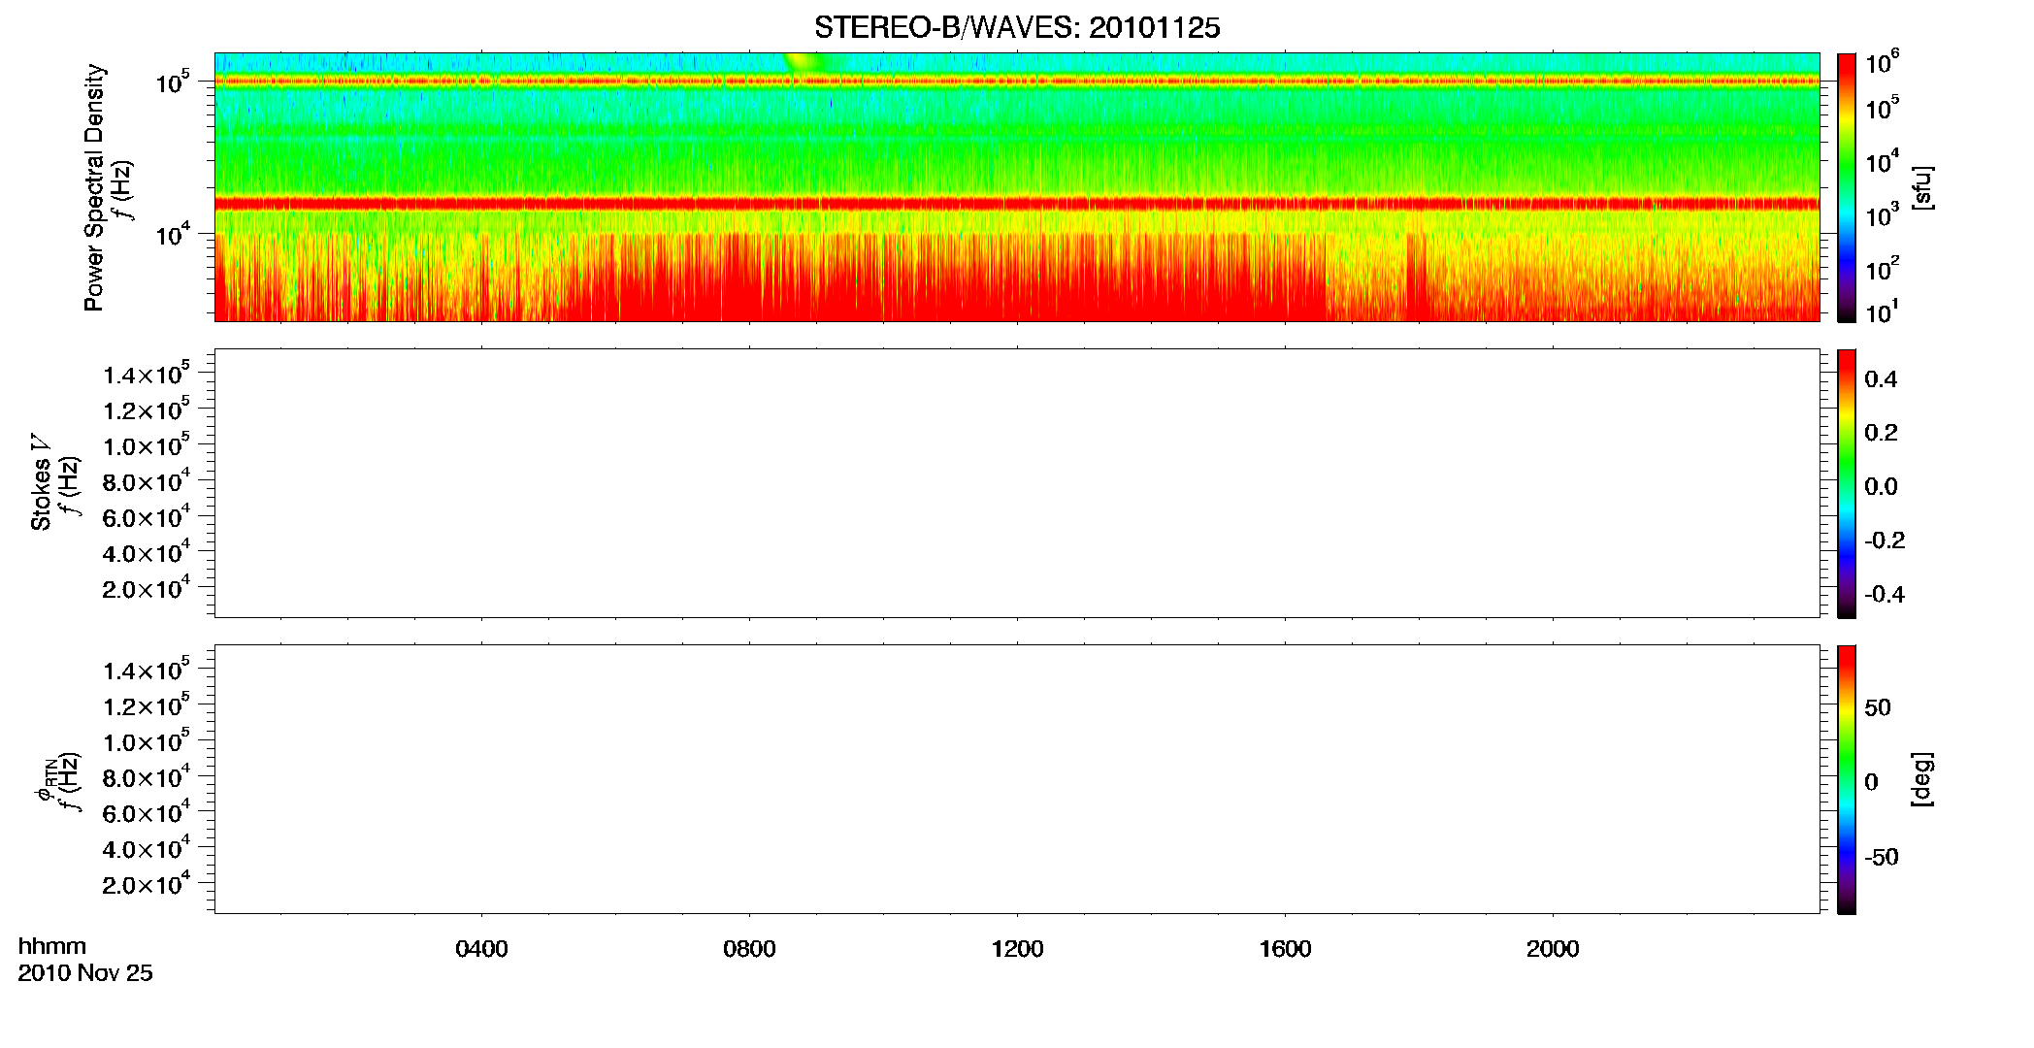Click the 1.4×10^5 tick in Stokes V panel
Viewport: 2034px width, 1048px height.
pyautogui.click(x=147, y=374)
